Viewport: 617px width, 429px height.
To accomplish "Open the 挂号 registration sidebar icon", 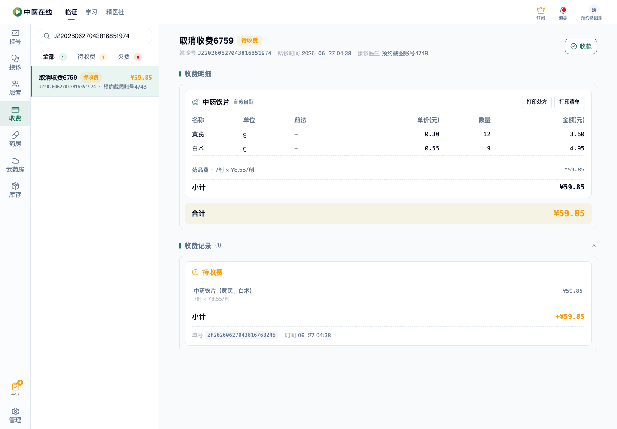I will [15, 33].
